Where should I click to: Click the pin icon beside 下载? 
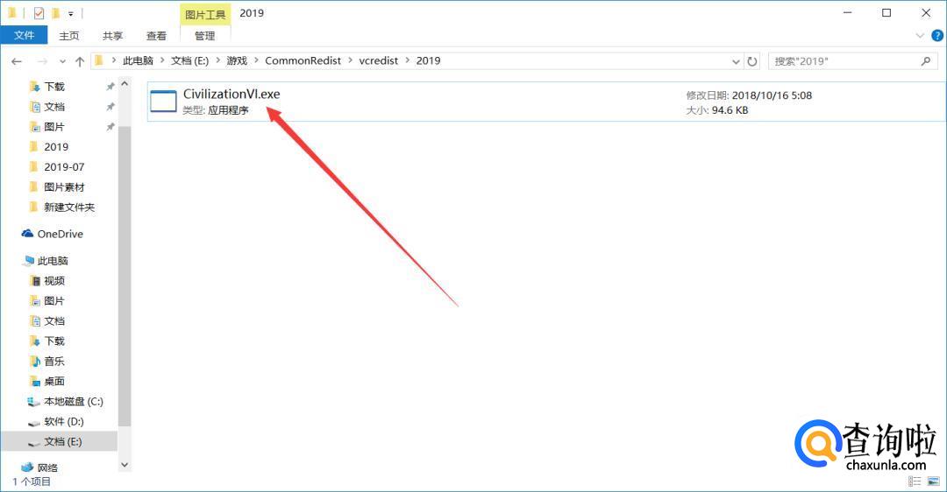[110, 87]
